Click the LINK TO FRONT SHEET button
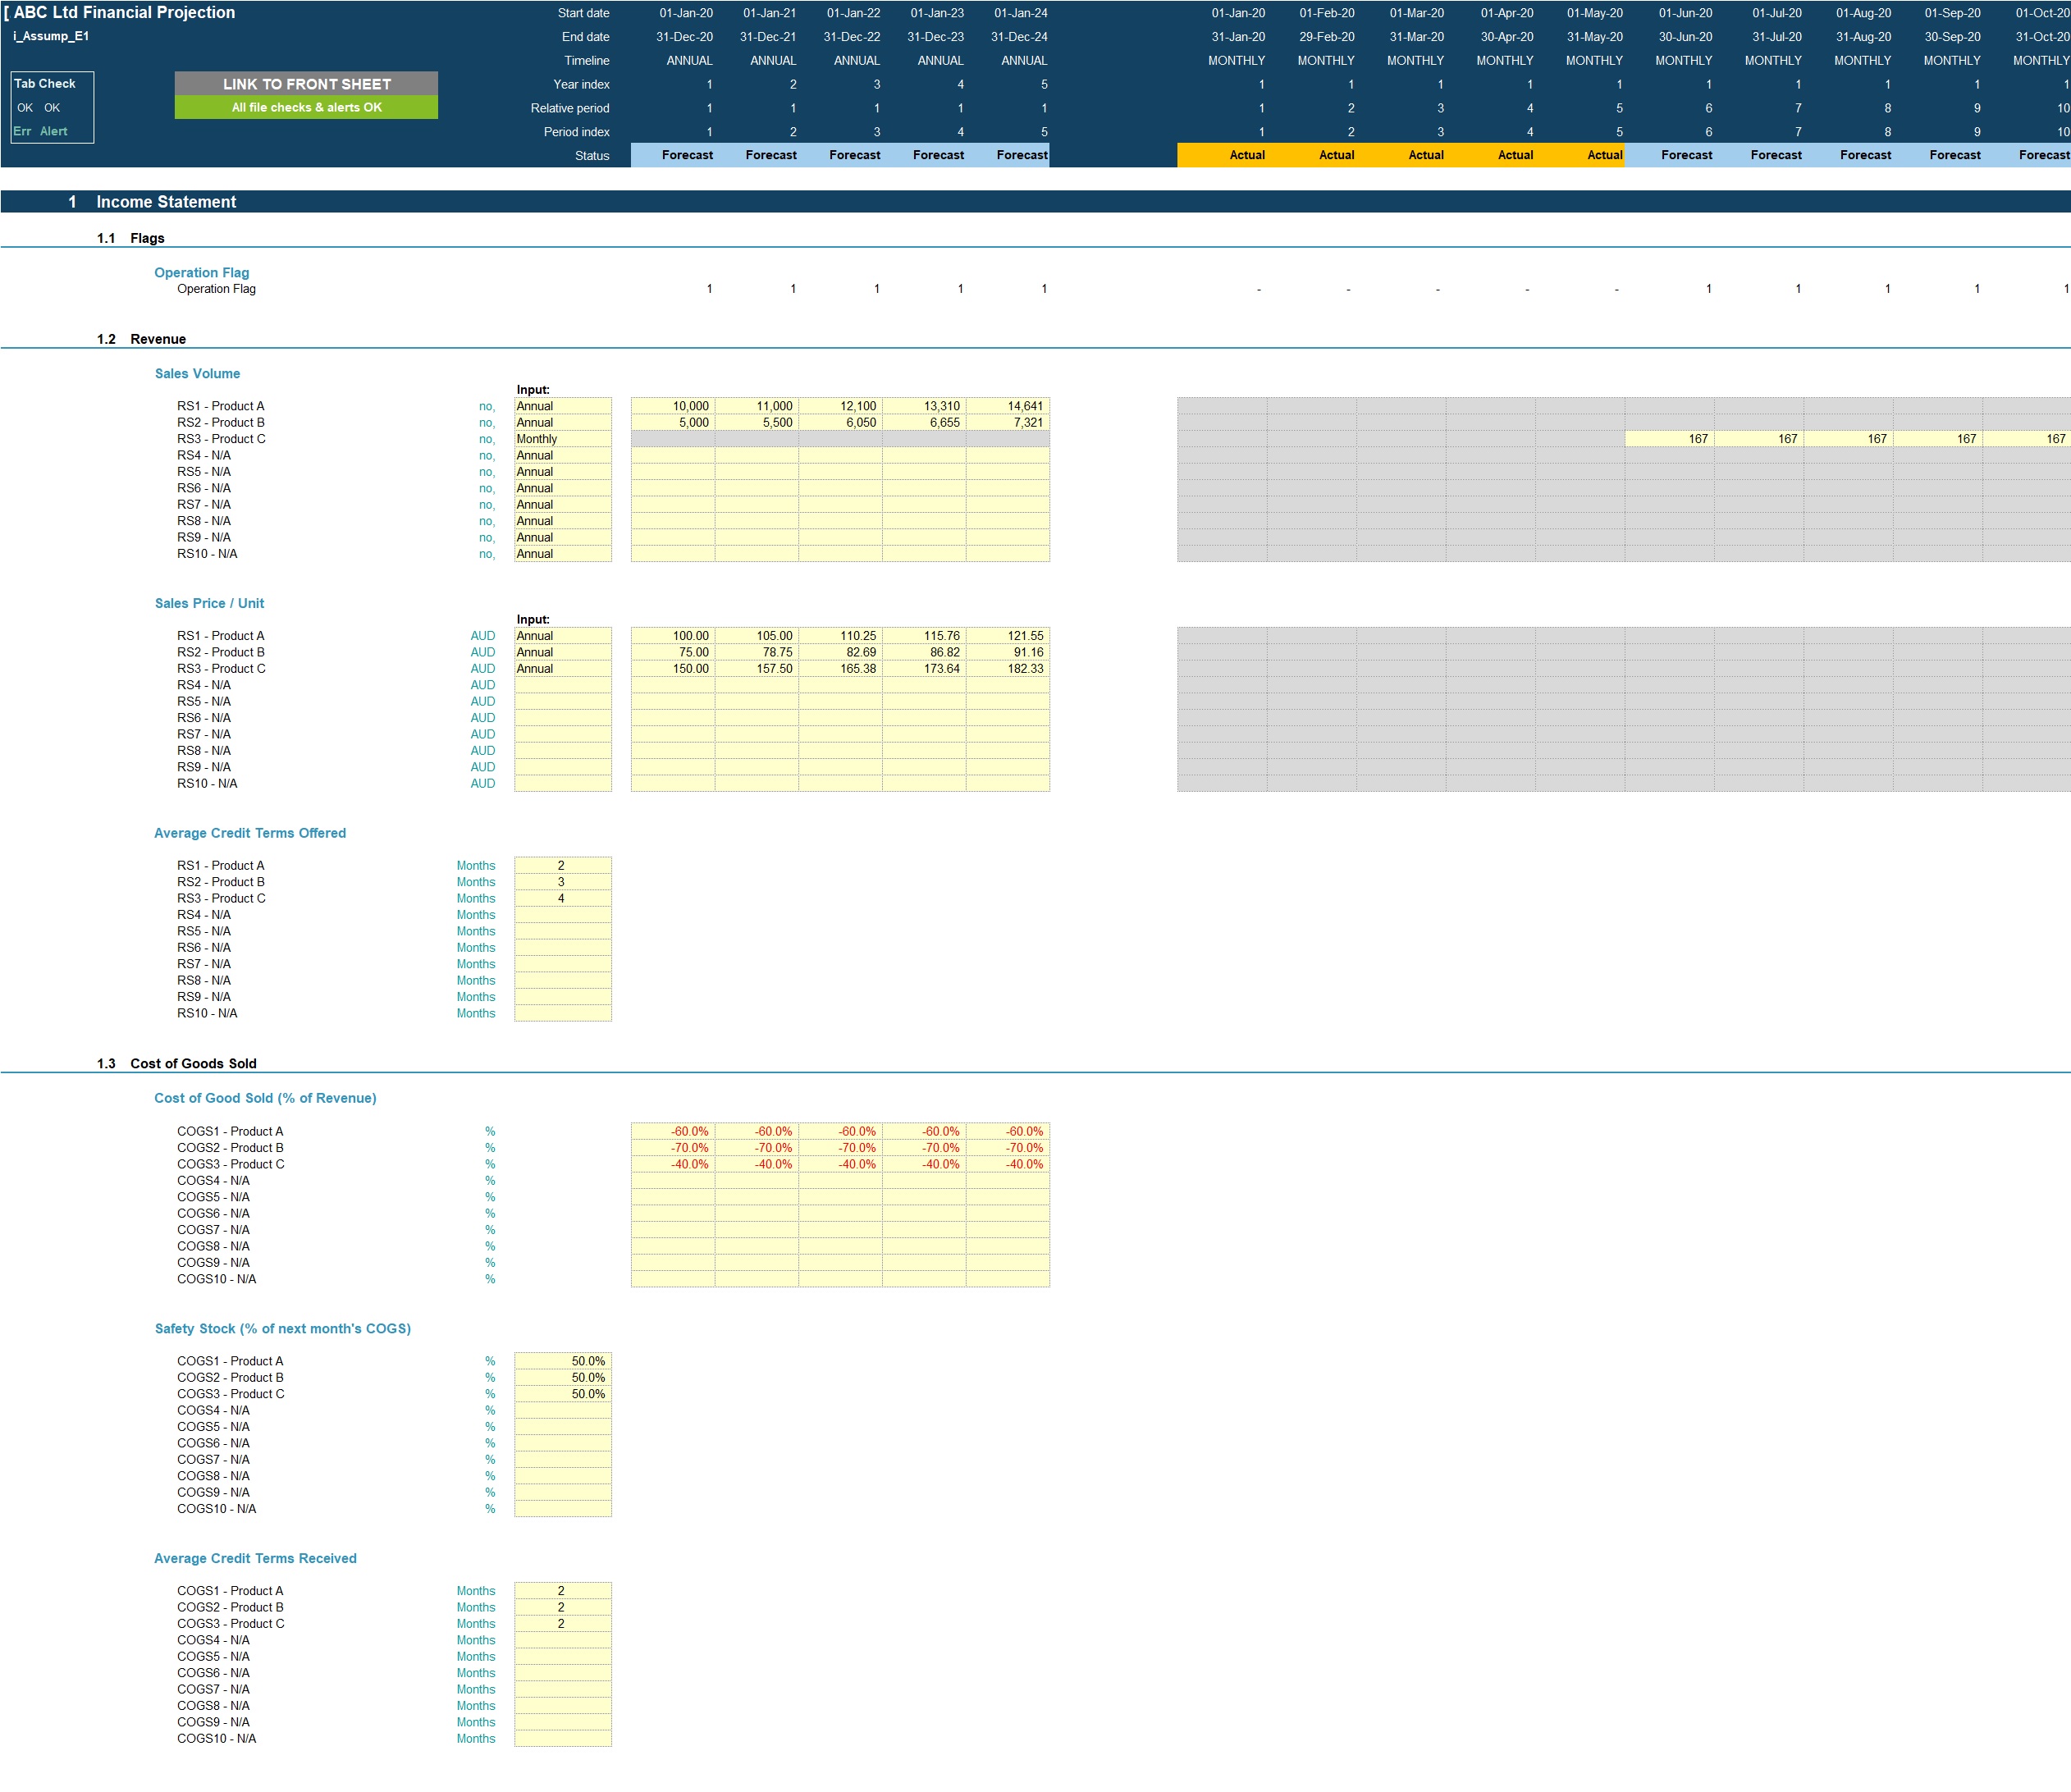2071x1792 pixels. (306, 84)
